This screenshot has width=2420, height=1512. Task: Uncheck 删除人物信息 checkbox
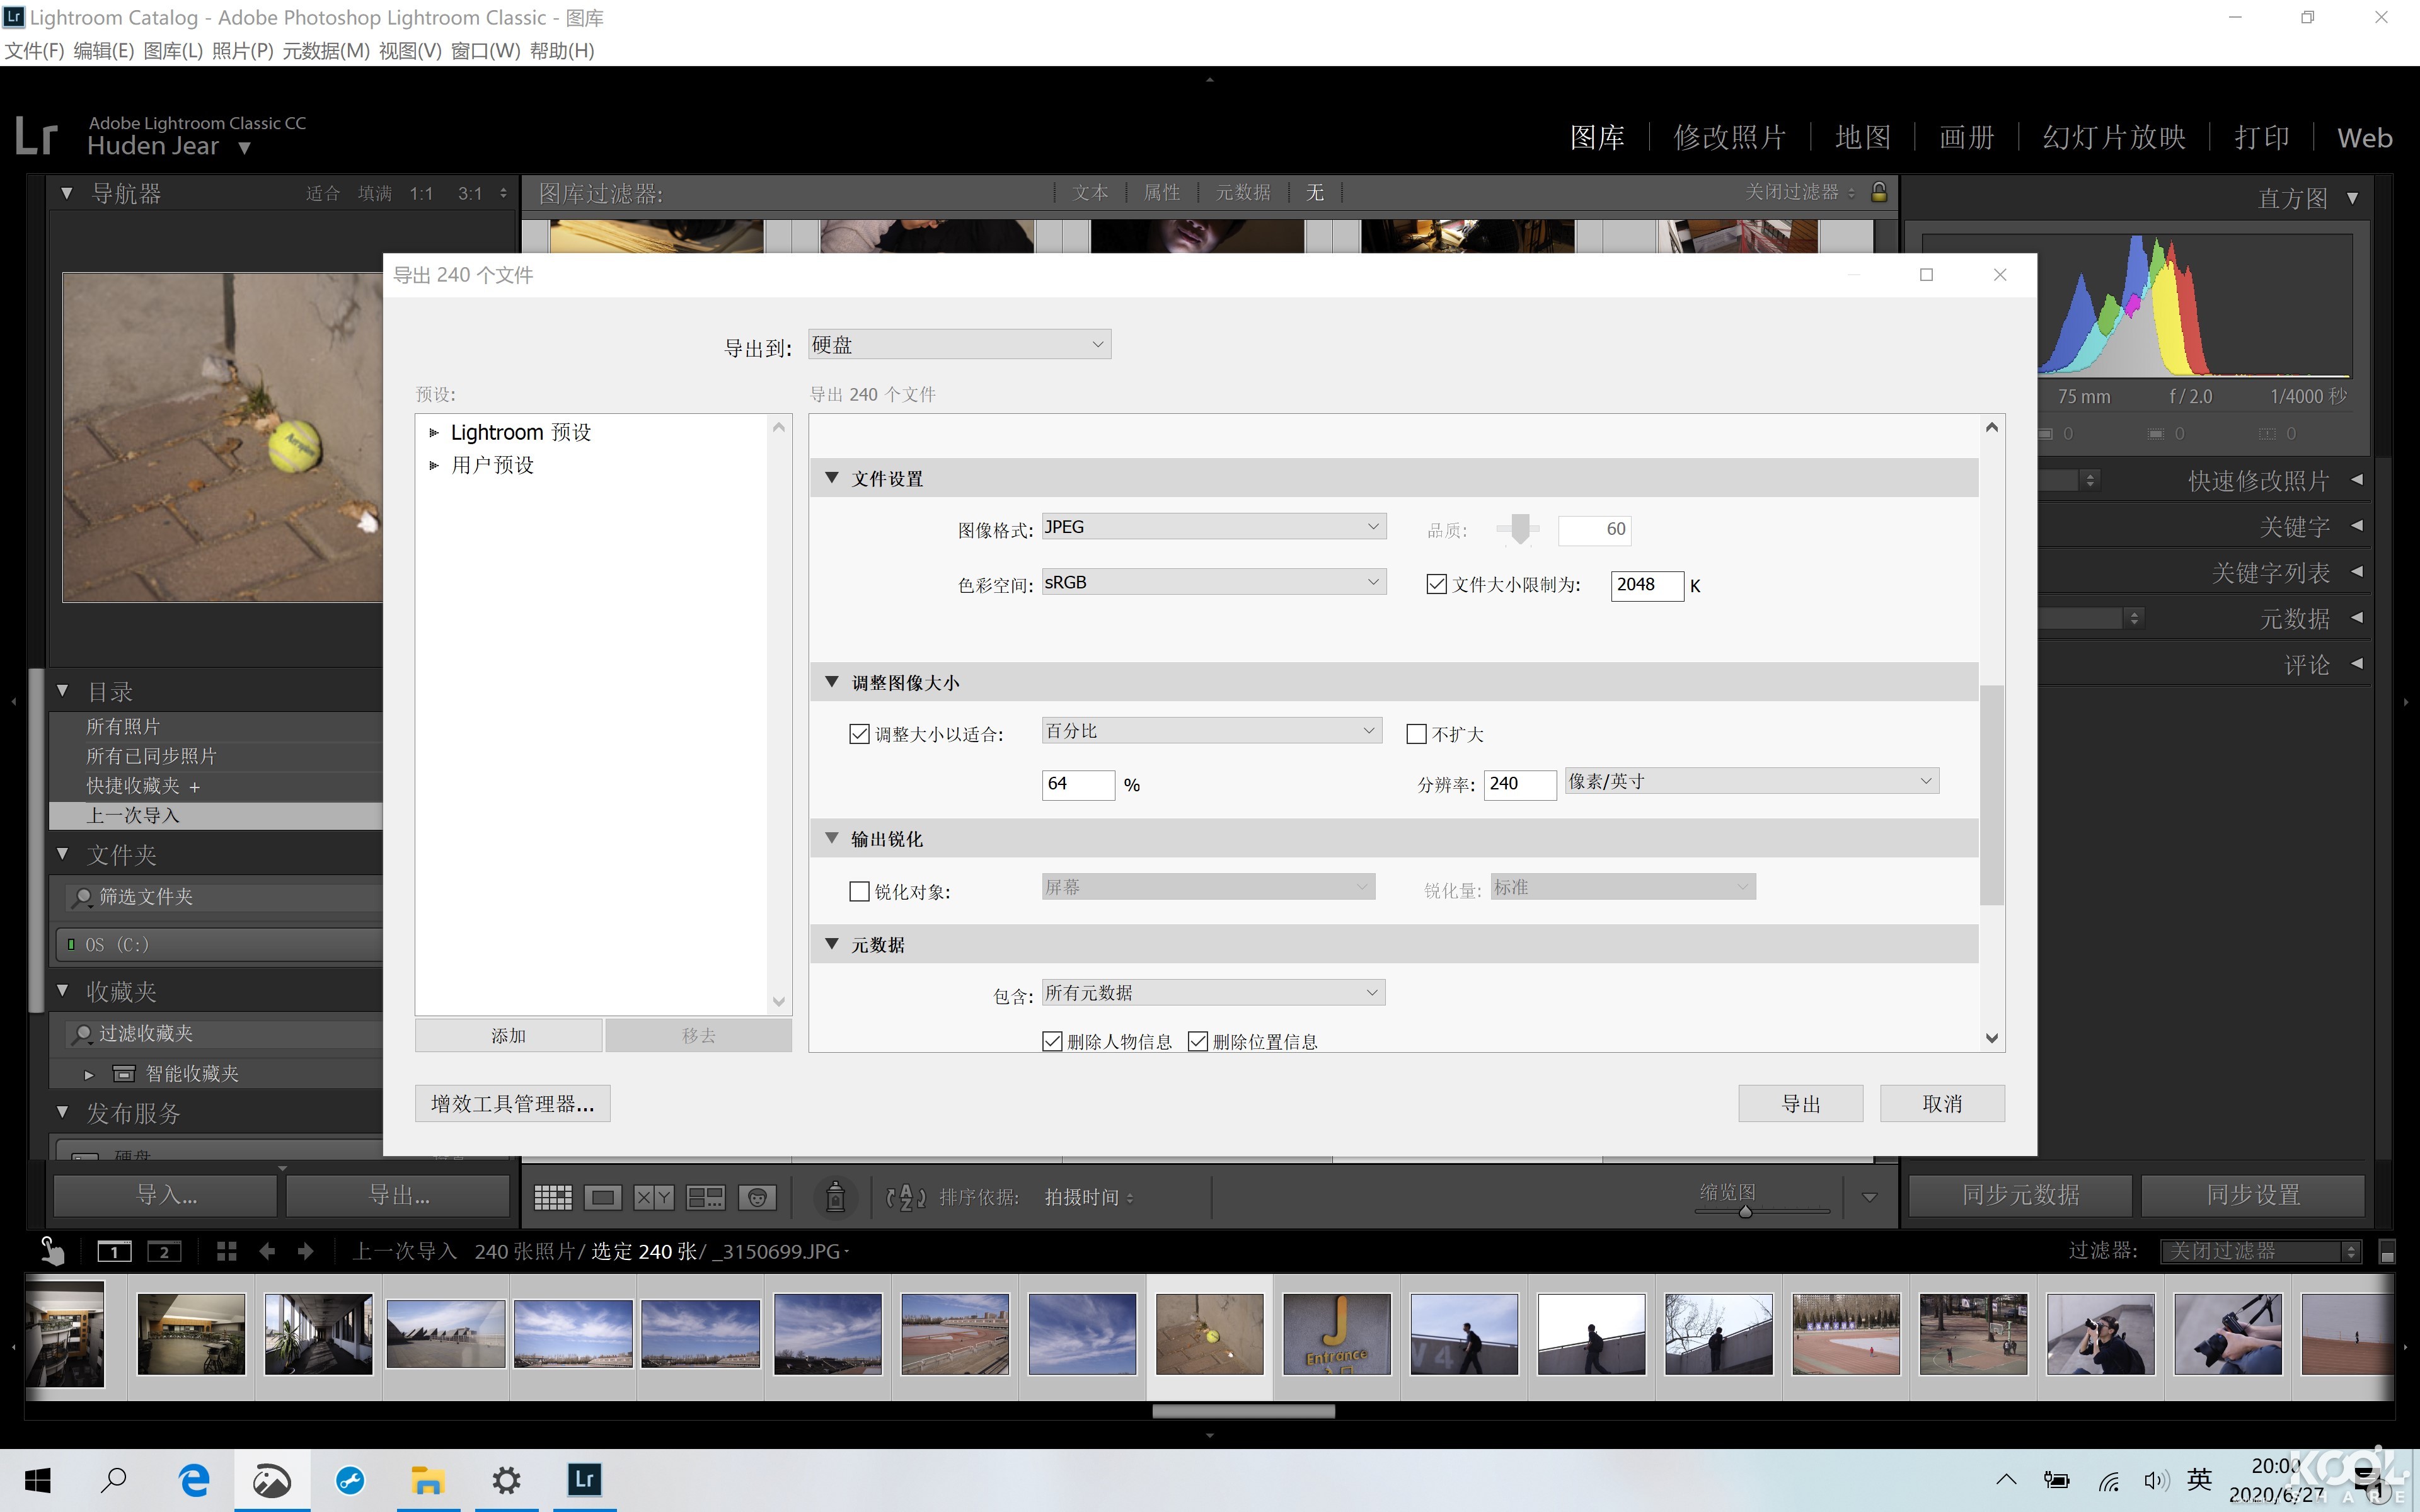[1052, 1040]
